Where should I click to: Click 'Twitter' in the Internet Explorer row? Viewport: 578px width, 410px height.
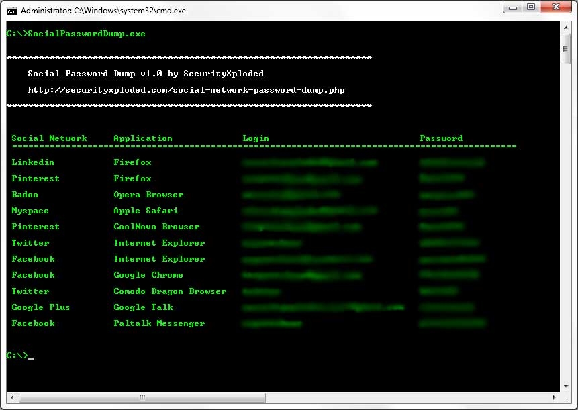coord(30,243)
